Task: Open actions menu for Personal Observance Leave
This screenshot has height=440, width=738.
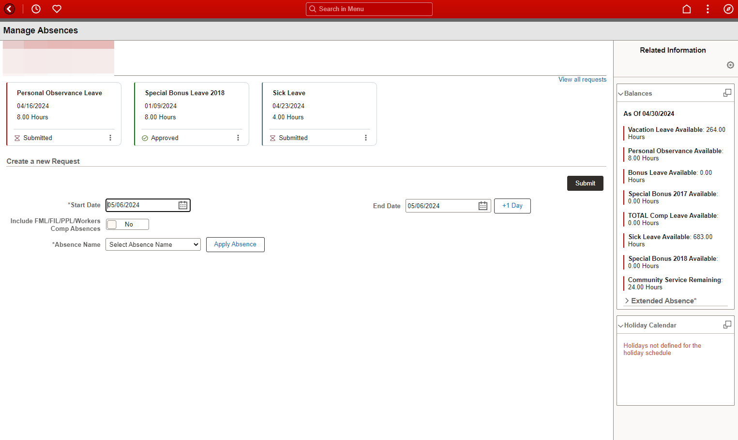Action: pyautogui.click(x=110, y=138)
